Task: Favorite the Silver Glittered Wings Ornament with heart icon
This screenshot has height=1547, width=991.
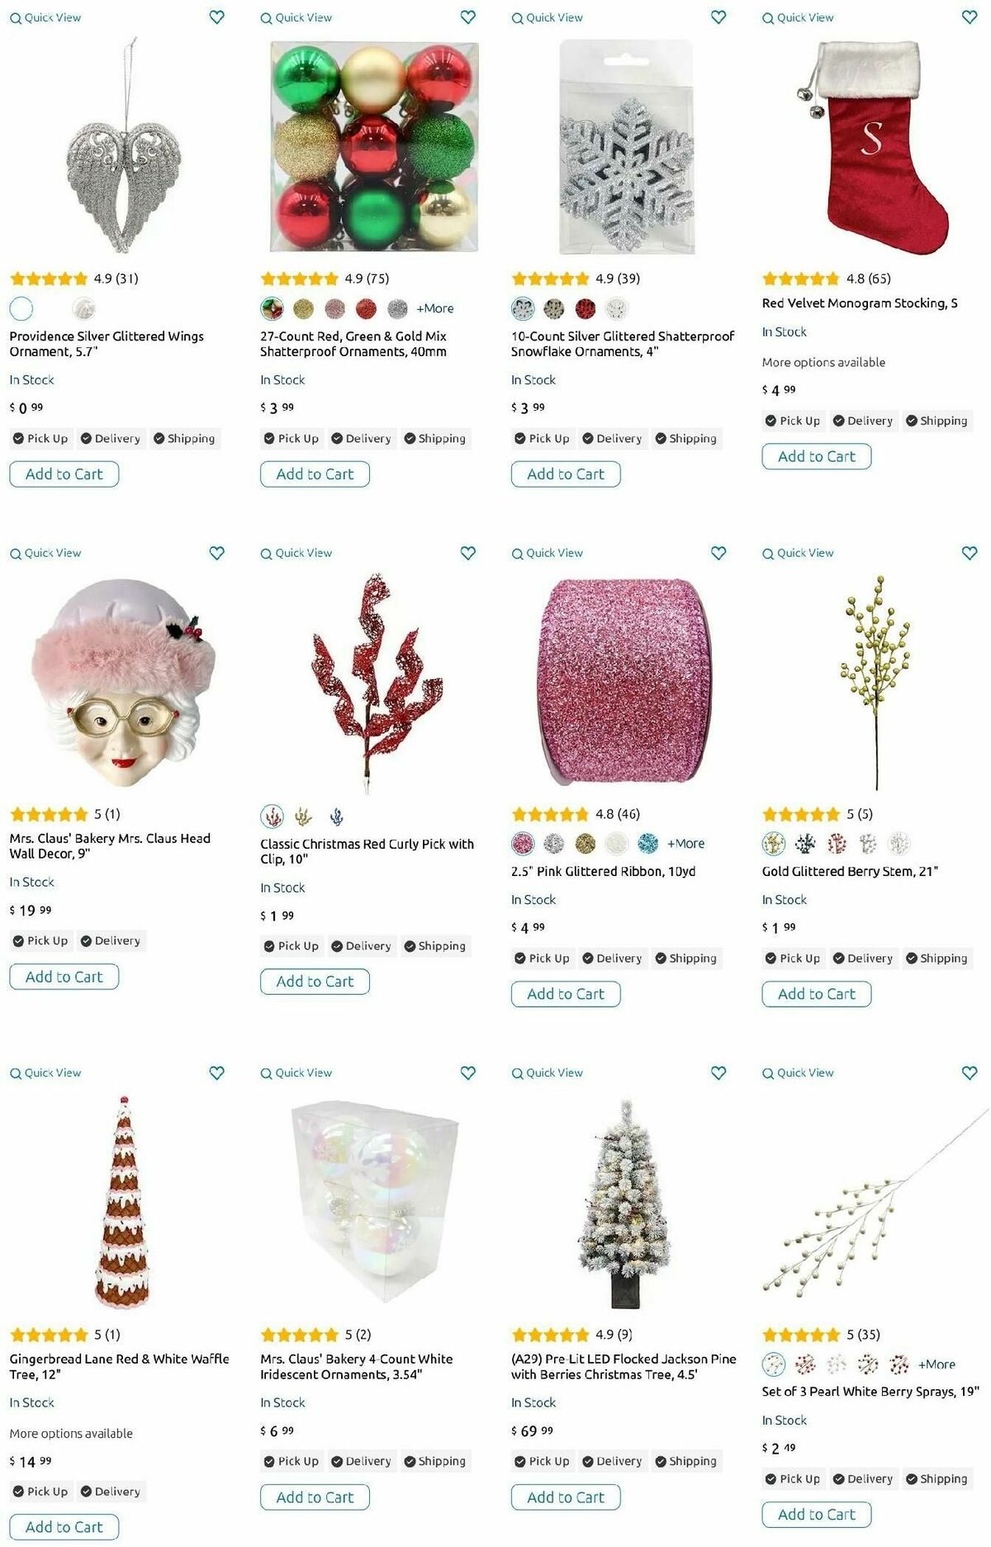Action: [x=216, y=17]
